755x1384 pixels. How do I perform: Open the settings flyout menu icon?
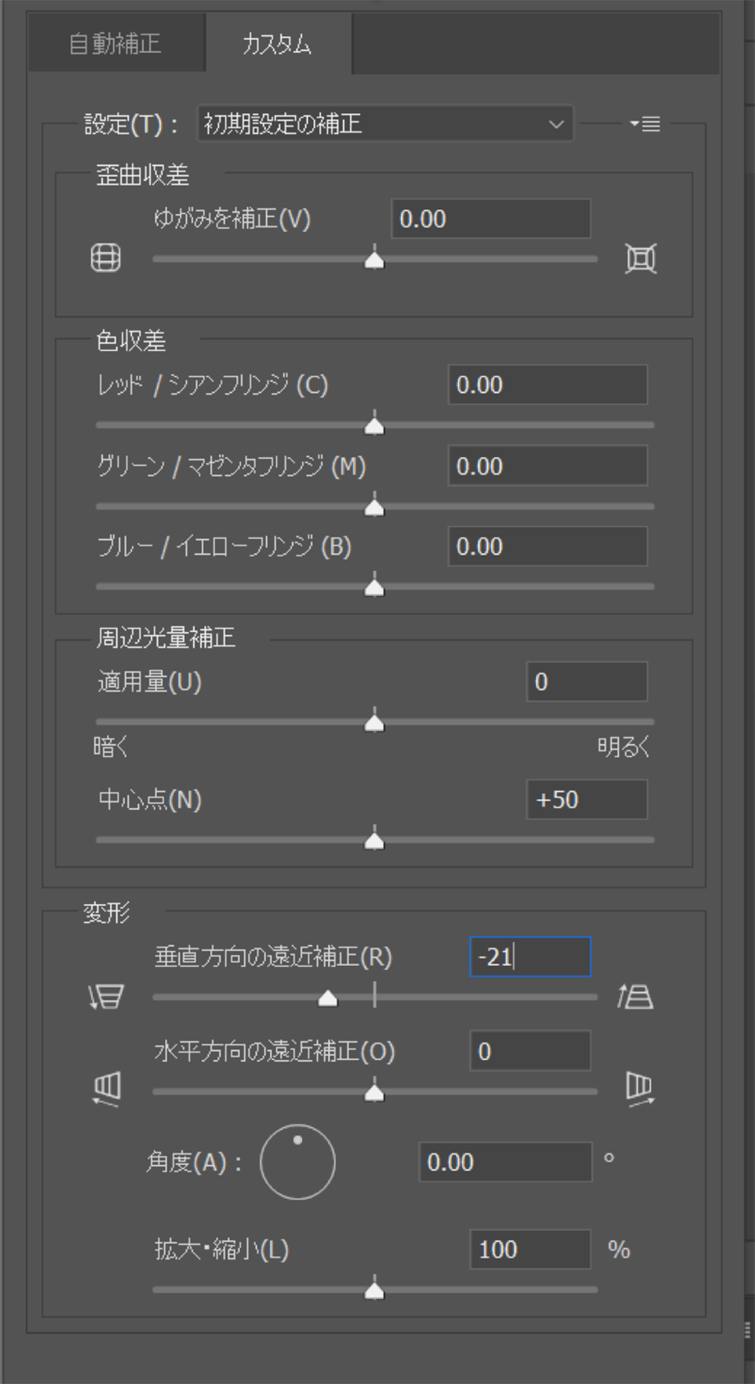pos(645,124)
